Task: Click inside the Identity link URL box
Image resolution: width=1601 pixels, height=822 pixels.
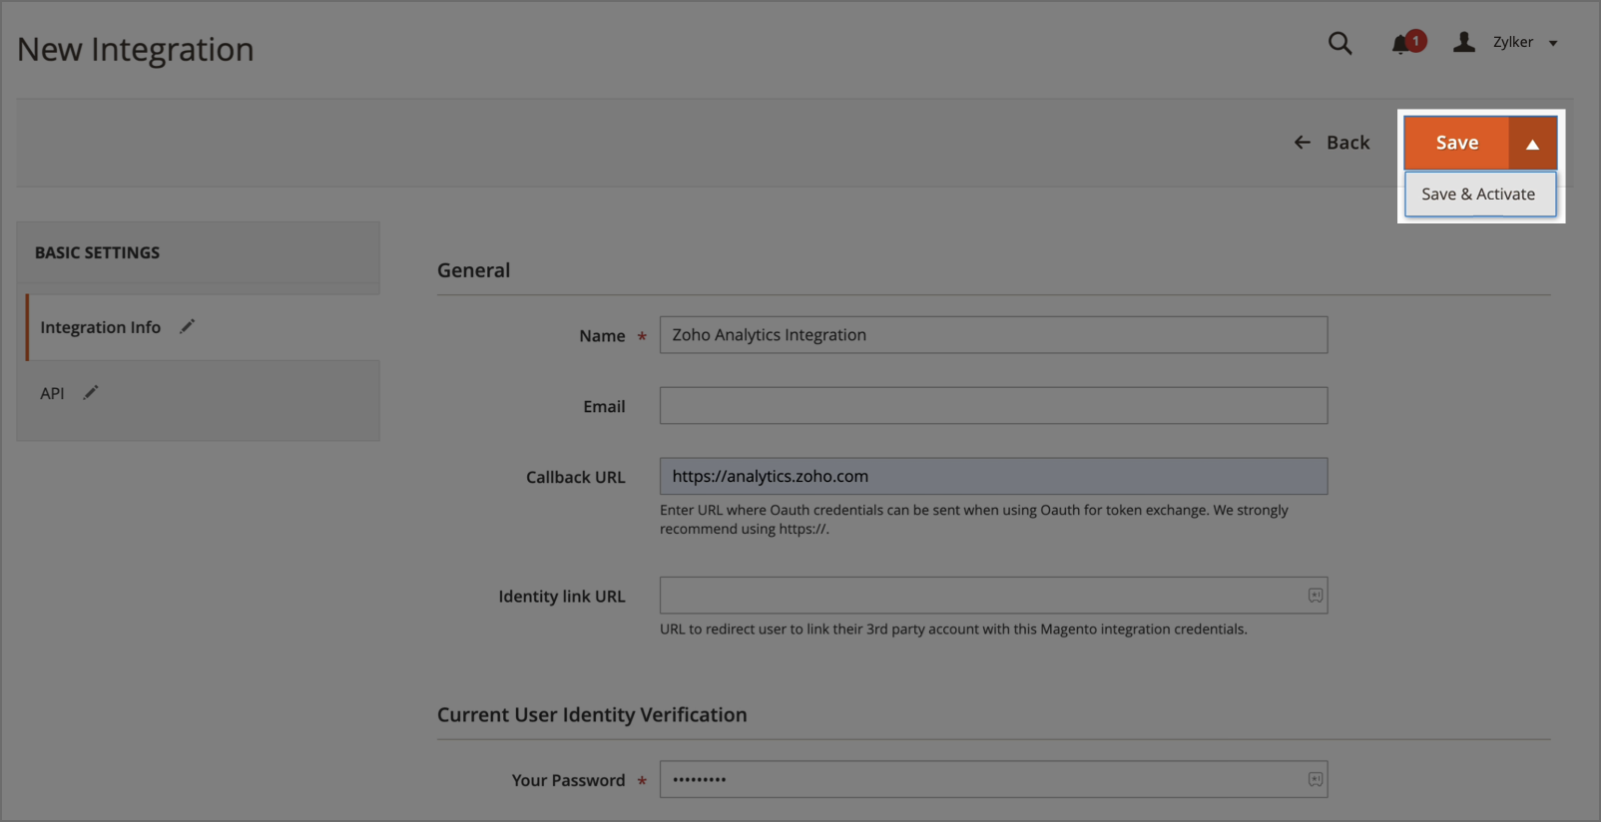Action: (978, 596)
